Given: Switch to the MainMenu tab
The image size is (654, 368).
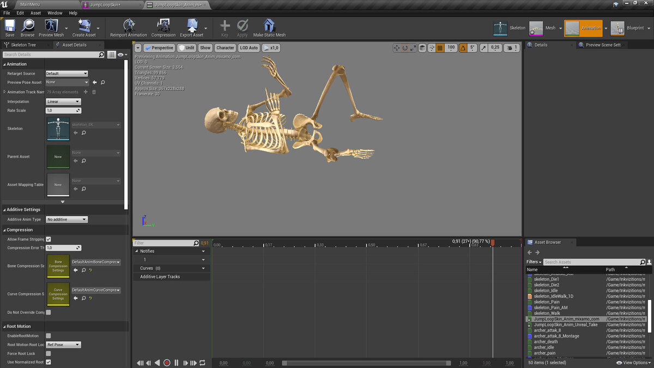Looking at the screenshot, I should [30, 4].
